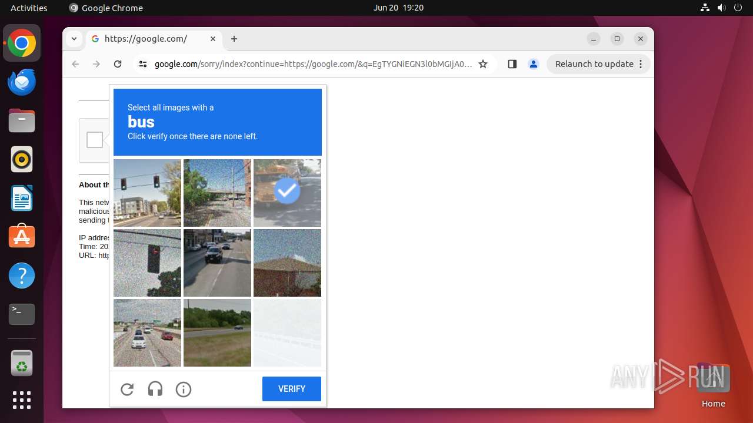Select the brown roof house tile
This screenshot has height=423, width=753.
pyautogui.click(x=287, y=263)
